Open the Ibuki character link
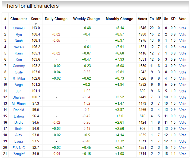Image resolution: width=191 pixels, height=160 pixels. (x=19, y=129)
